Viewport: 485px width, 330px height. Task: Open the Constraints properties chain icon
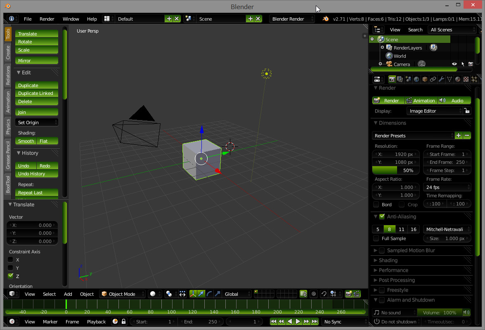click(x=433, y=79)
